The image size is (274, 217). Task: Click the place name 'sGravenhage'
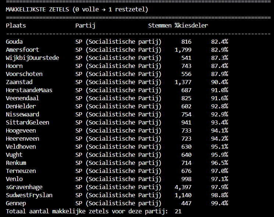(24, 187)
